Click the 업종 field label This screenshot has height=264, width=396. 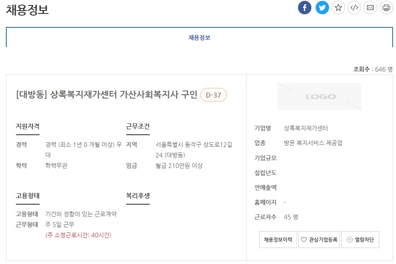click(260, 143)
